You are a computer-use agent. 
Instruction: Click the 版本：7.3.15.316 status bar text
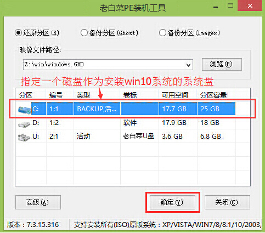pyautogui.click(x=33, y=225)
